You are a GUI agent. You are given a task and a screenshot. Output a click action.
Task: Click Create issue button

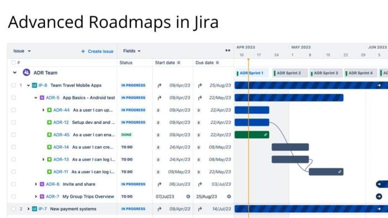coord(97,51)
